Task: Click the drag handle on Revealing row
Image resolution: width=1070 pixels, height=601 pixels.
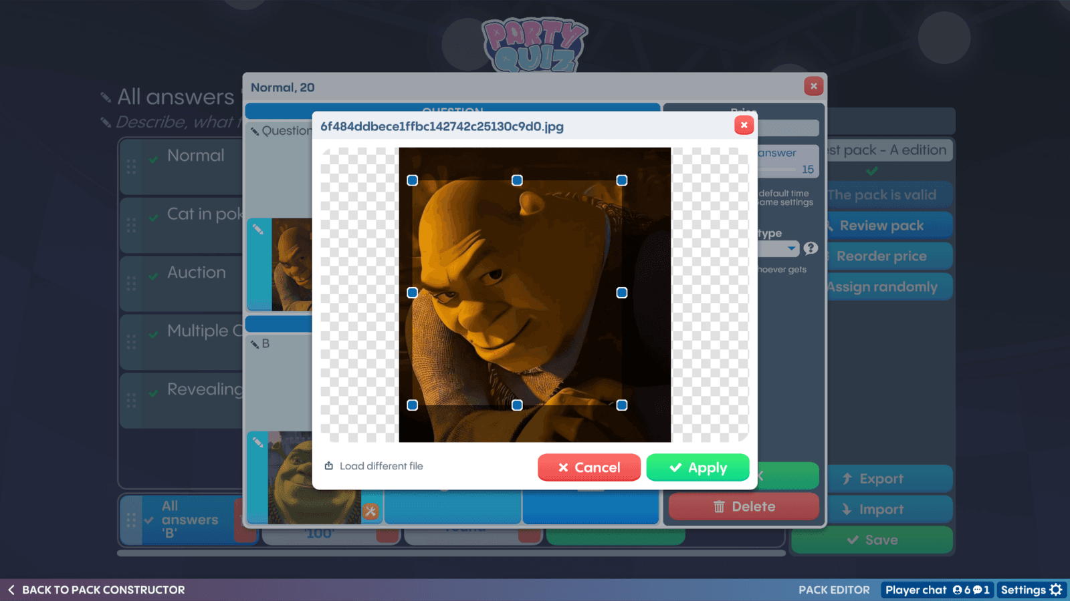Action: [x=131, y=400]
